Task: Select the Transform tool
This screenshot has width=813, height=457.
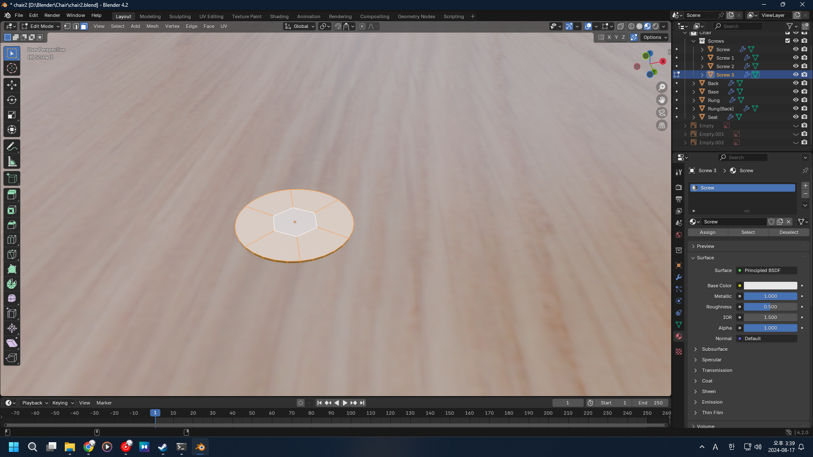Action: click(12, 129)
